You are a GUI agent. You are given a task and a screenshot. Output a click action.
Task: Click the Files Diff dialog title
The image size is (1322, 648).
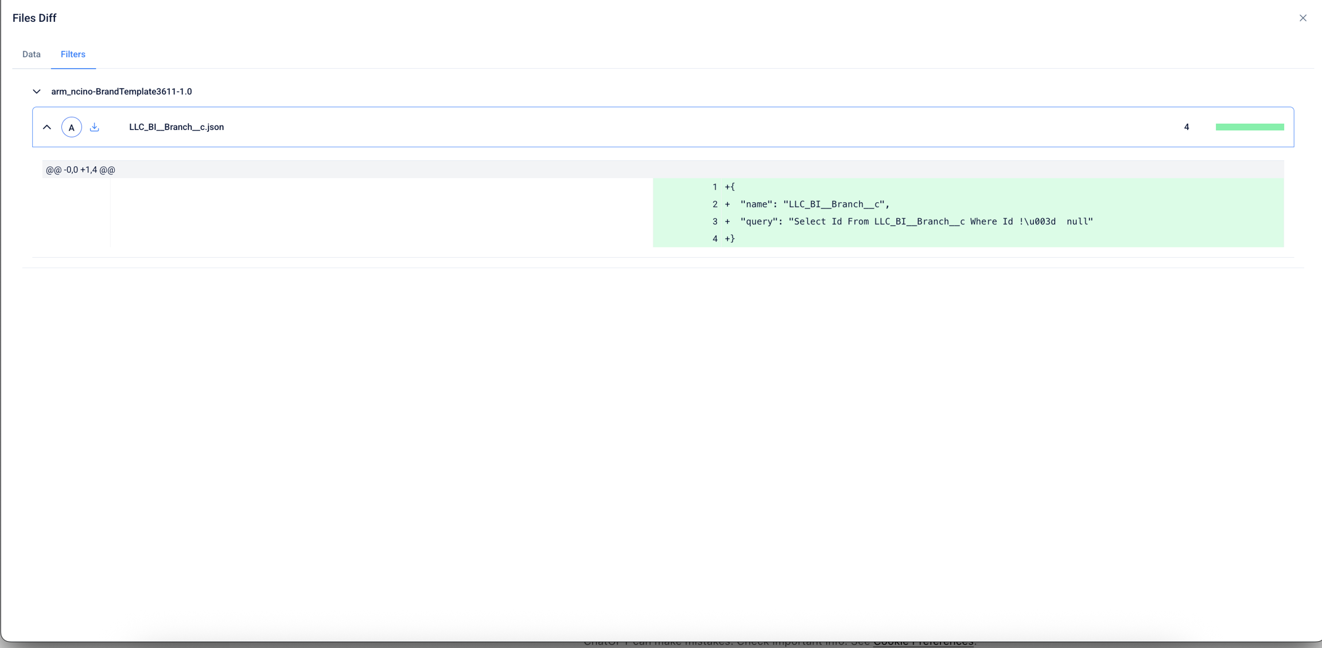click(x=34, y=18)
